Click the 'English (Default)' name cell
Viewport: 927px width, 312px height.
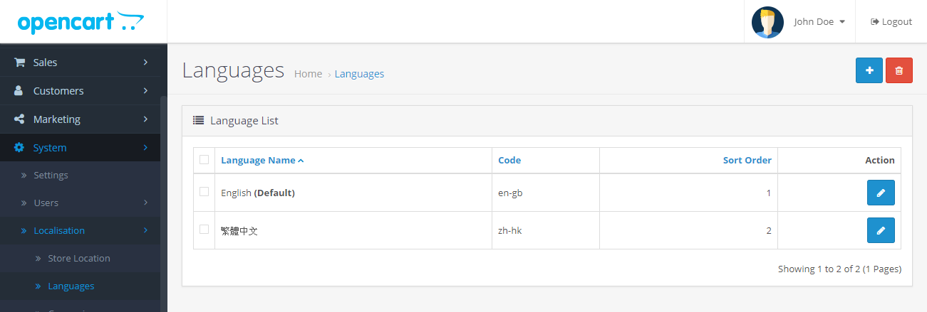(353, 193)
